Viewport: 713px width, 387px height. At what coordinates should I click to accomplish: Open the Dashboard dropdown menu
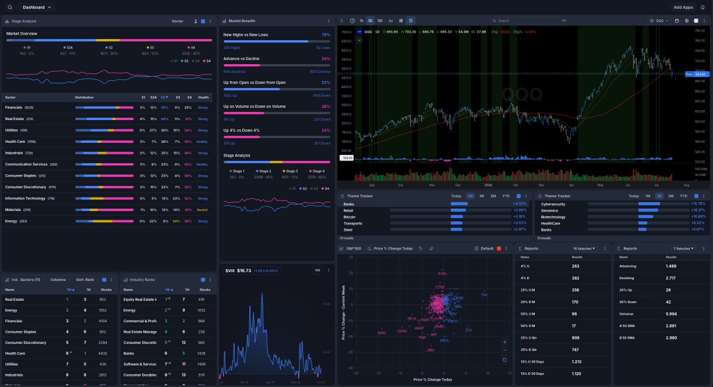click(37, 7)
